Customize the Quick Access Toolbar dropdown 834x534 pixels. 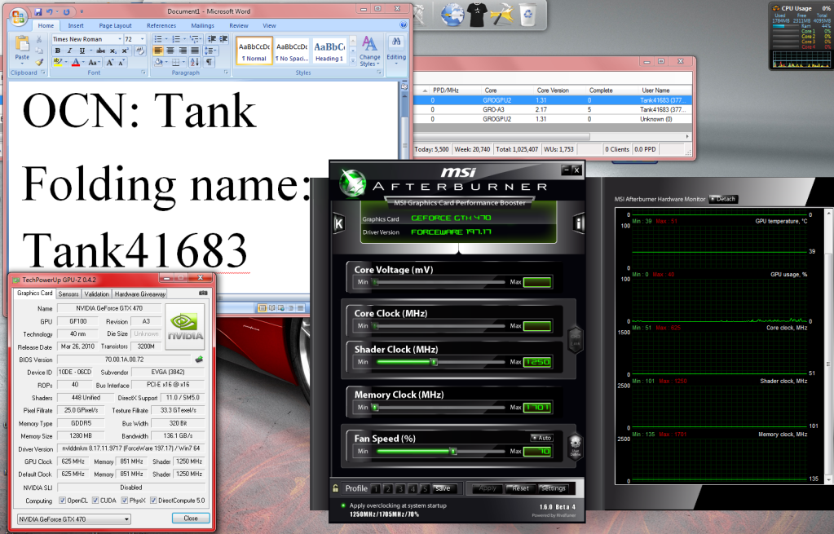(x=82, y=11)
